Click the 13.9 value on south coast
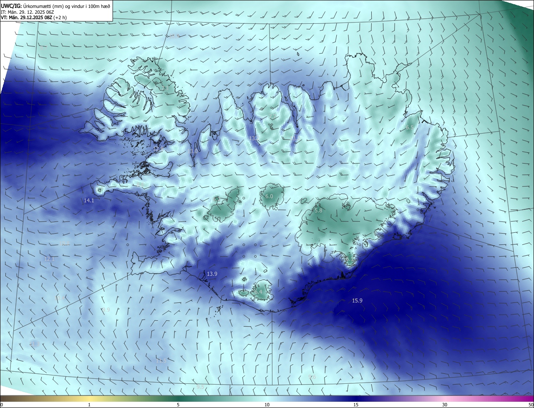The image size is (534, 408). [x=212, y=274]
